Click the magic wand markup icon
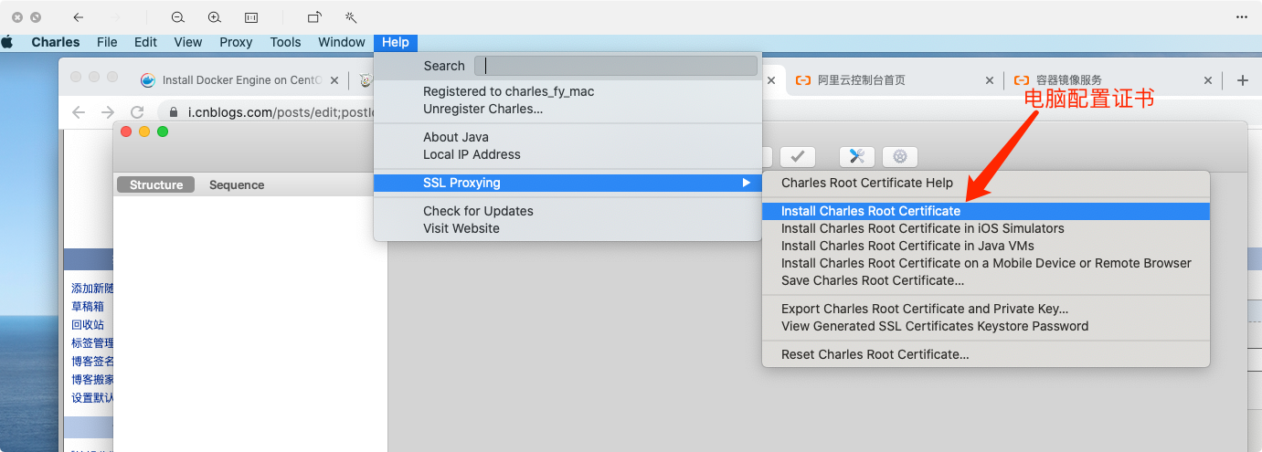 350,17
